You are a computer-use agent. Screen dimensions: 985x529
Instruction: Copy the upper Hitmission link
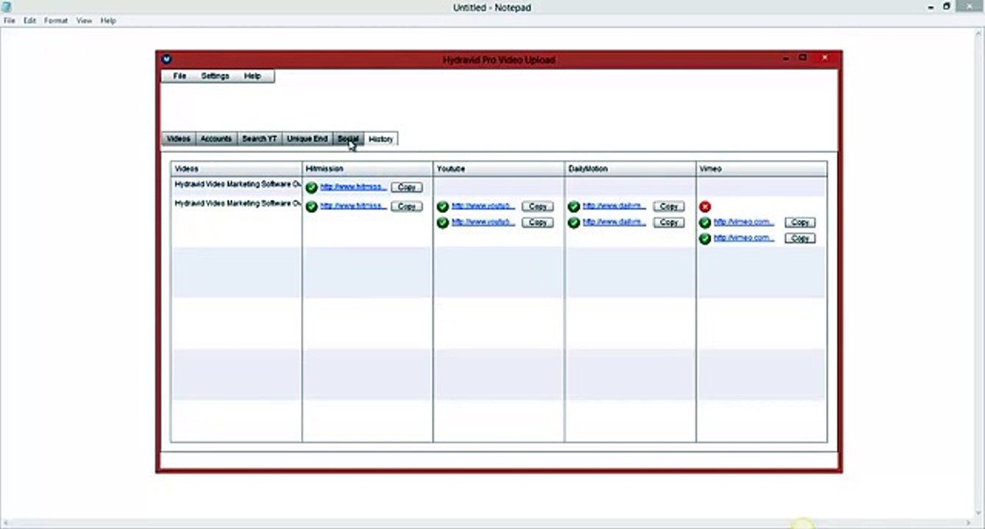(407, 187)
